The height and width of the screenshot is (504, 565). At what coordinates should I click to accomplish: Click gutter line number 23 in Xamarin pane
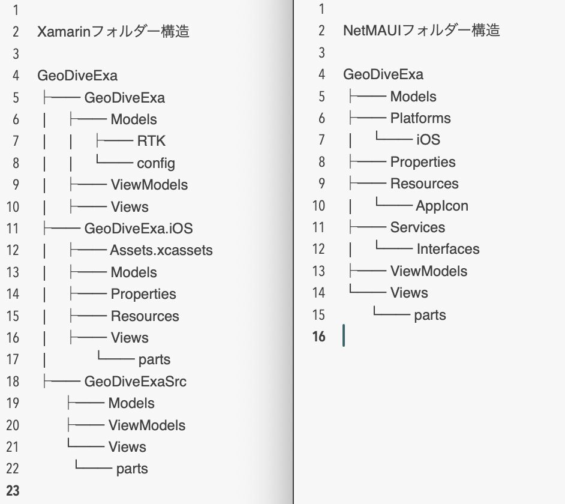(13, 491)
